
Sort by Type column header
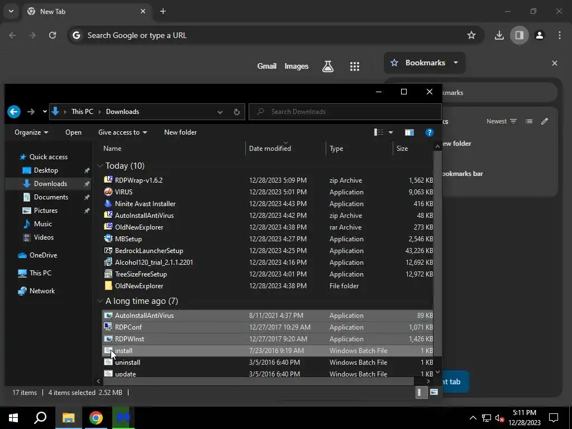336,149
